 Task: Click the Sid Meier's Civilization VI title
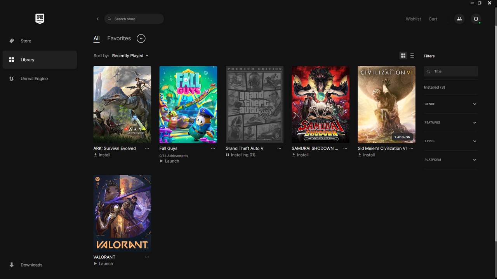point(382,148)
